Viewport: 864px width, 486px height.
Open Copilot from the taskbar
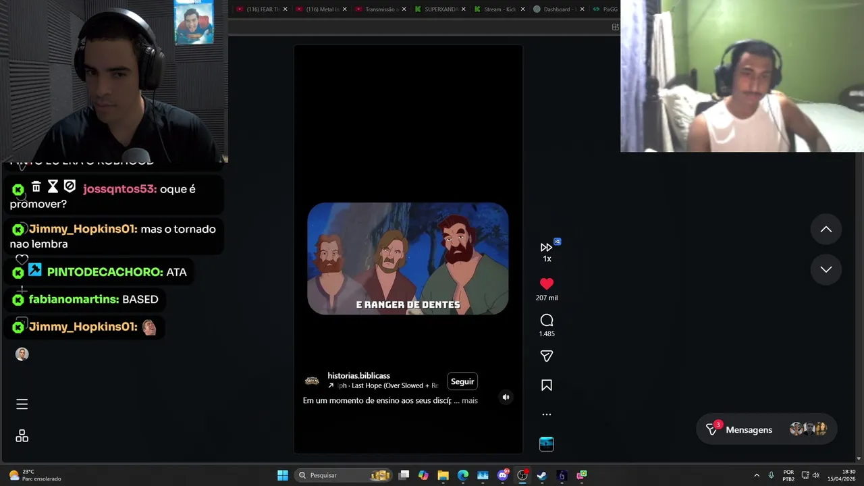pos(423,475)
